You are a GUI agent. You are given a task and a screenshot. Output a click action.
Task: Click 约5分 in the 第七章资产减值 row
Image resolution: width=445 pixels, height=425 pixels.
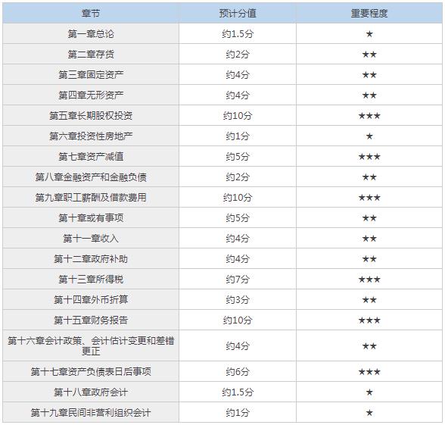point(238,157)
